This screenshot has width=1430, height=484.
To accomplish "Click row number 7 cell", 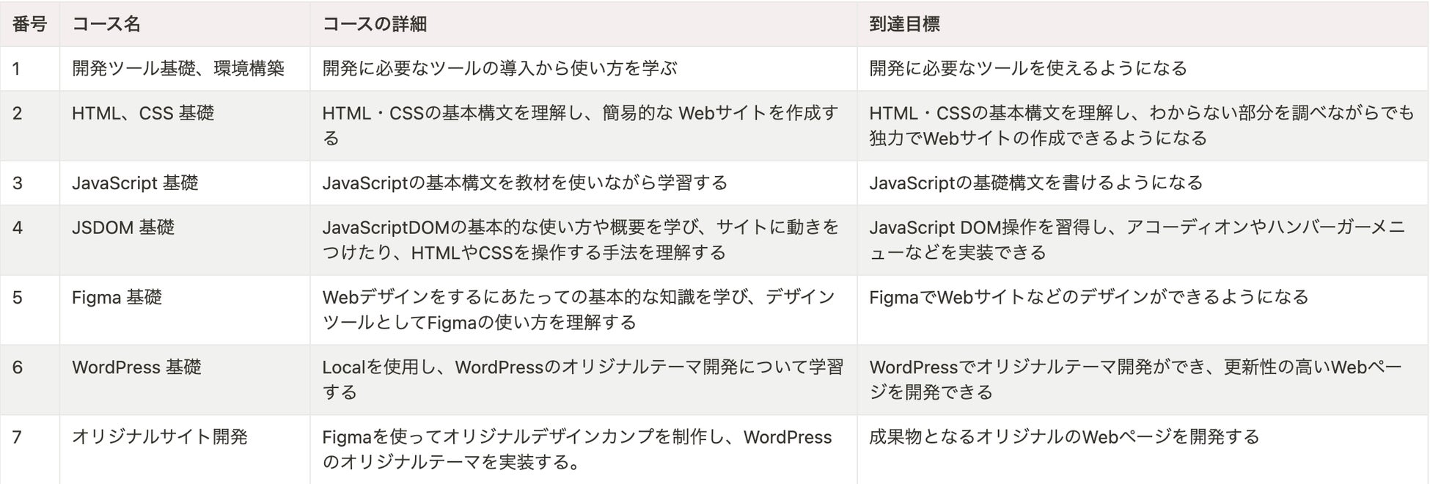I will pyautogui.click(x=18, y=437).
